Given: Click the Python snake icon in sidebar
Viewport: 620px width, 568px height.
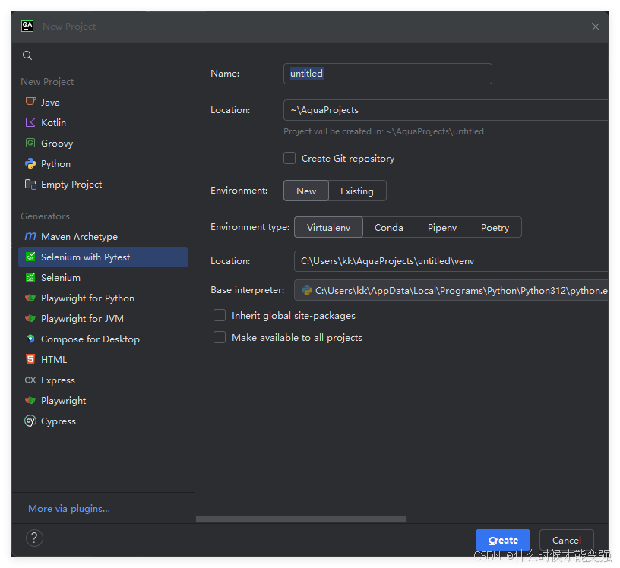Looking at the screenshot, I should tap(30, 163).
